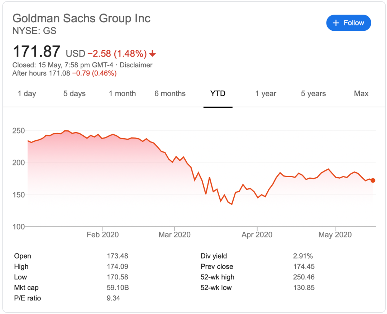Click the blue Follow button

348,23
